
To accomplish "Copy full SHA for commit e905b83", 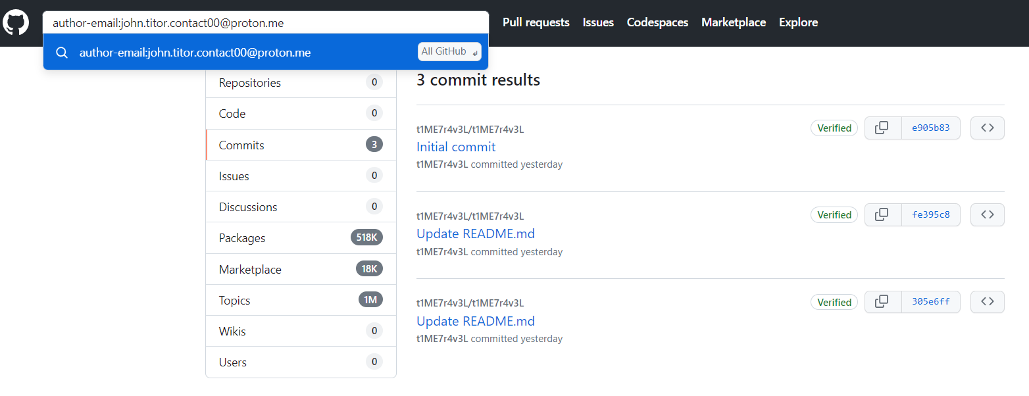I will pos(882,128).
